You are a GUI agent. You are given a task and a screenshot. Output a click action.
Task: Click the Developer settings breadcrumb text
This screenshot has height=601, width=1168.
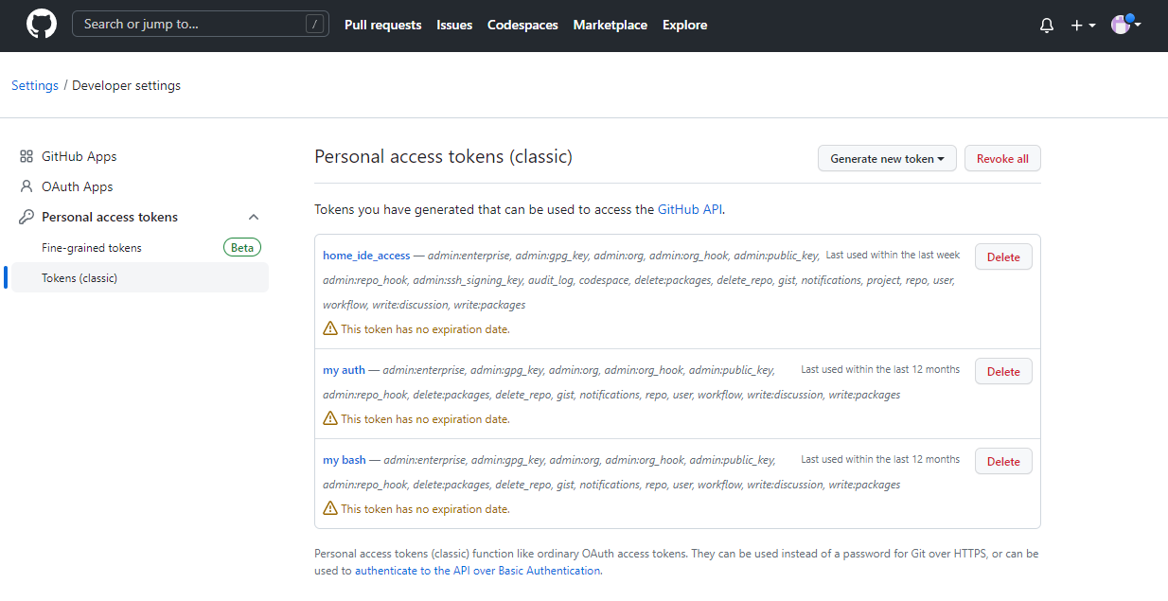pos(126,85)
